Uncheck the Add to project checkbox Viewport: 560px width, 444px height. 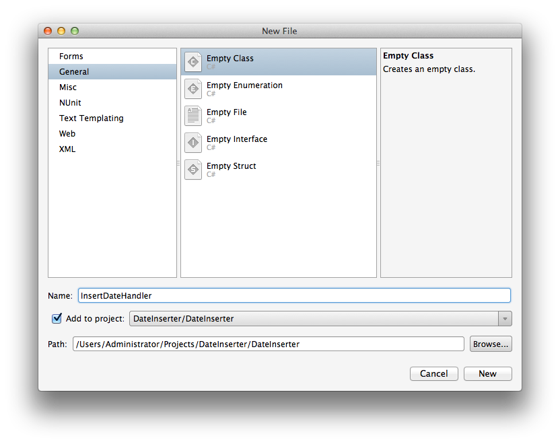click(57, 318)
